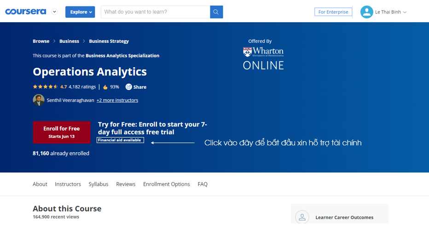Open Business Analytics Specialization link

coord(122,56)
